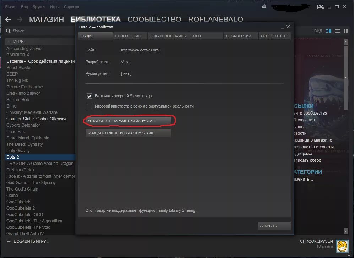Click изменить… categories link

(x=304, y=180)
